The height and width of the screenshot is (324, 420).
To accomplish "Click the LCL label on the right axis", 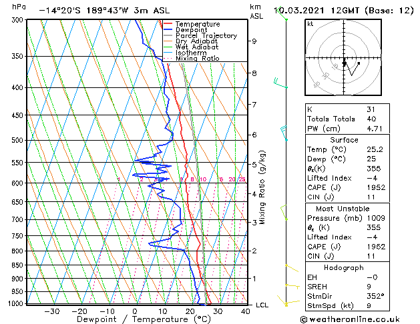I will click(x=262, y=305).
